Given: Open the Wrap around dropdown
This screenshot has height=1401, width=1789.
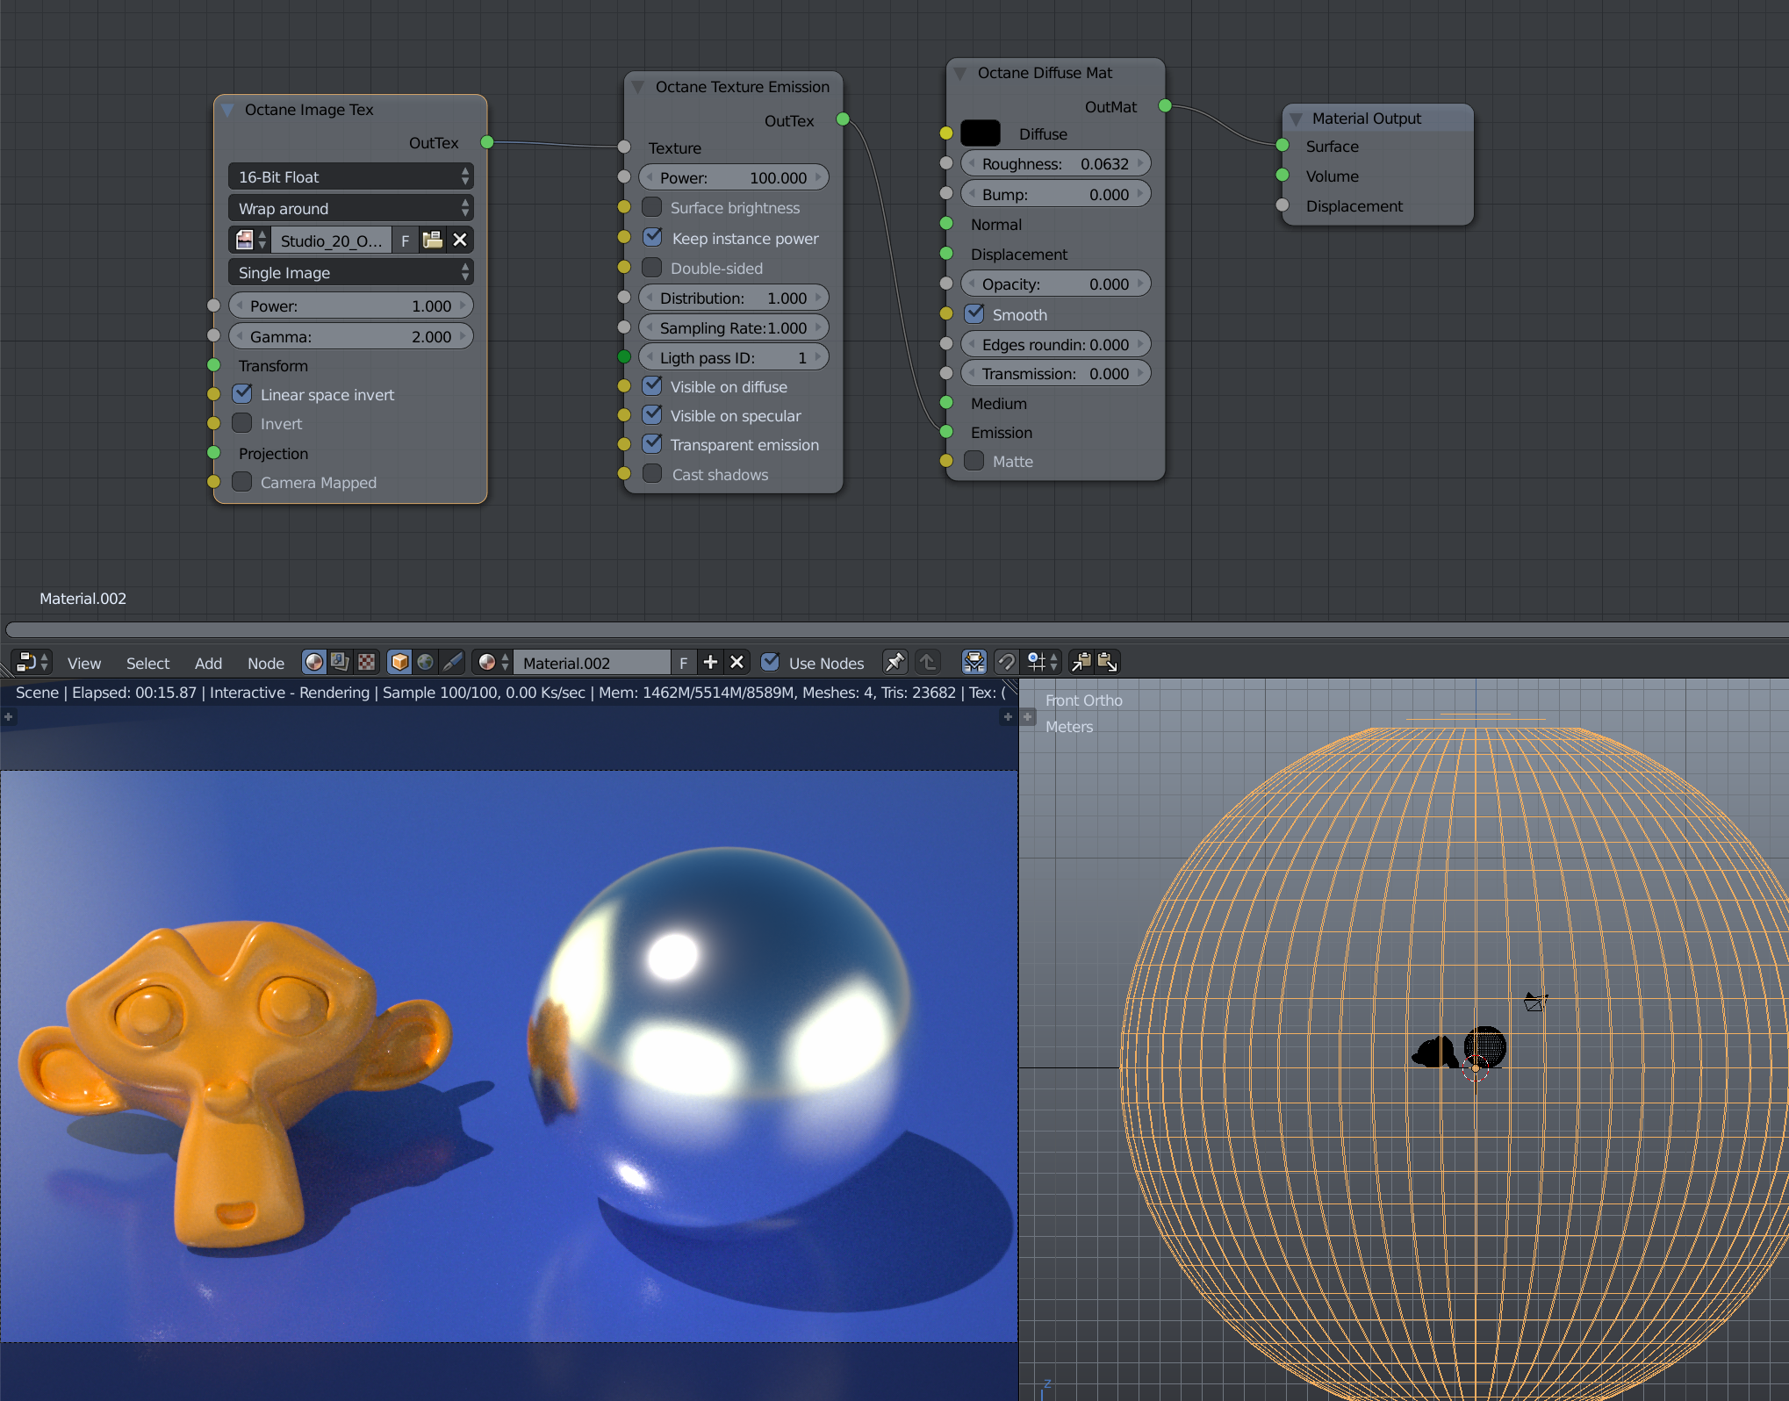Looking at the screenshot, I should tap(350, 208).
